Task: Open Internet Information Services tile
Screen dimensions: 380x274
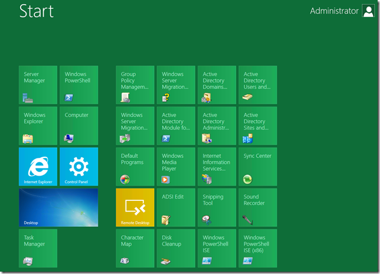Action: tap(217, 167)
